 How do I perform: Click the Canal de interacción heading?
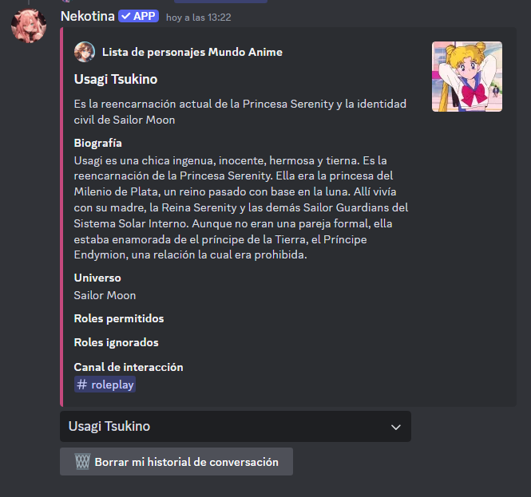click(x=129, y=367)
